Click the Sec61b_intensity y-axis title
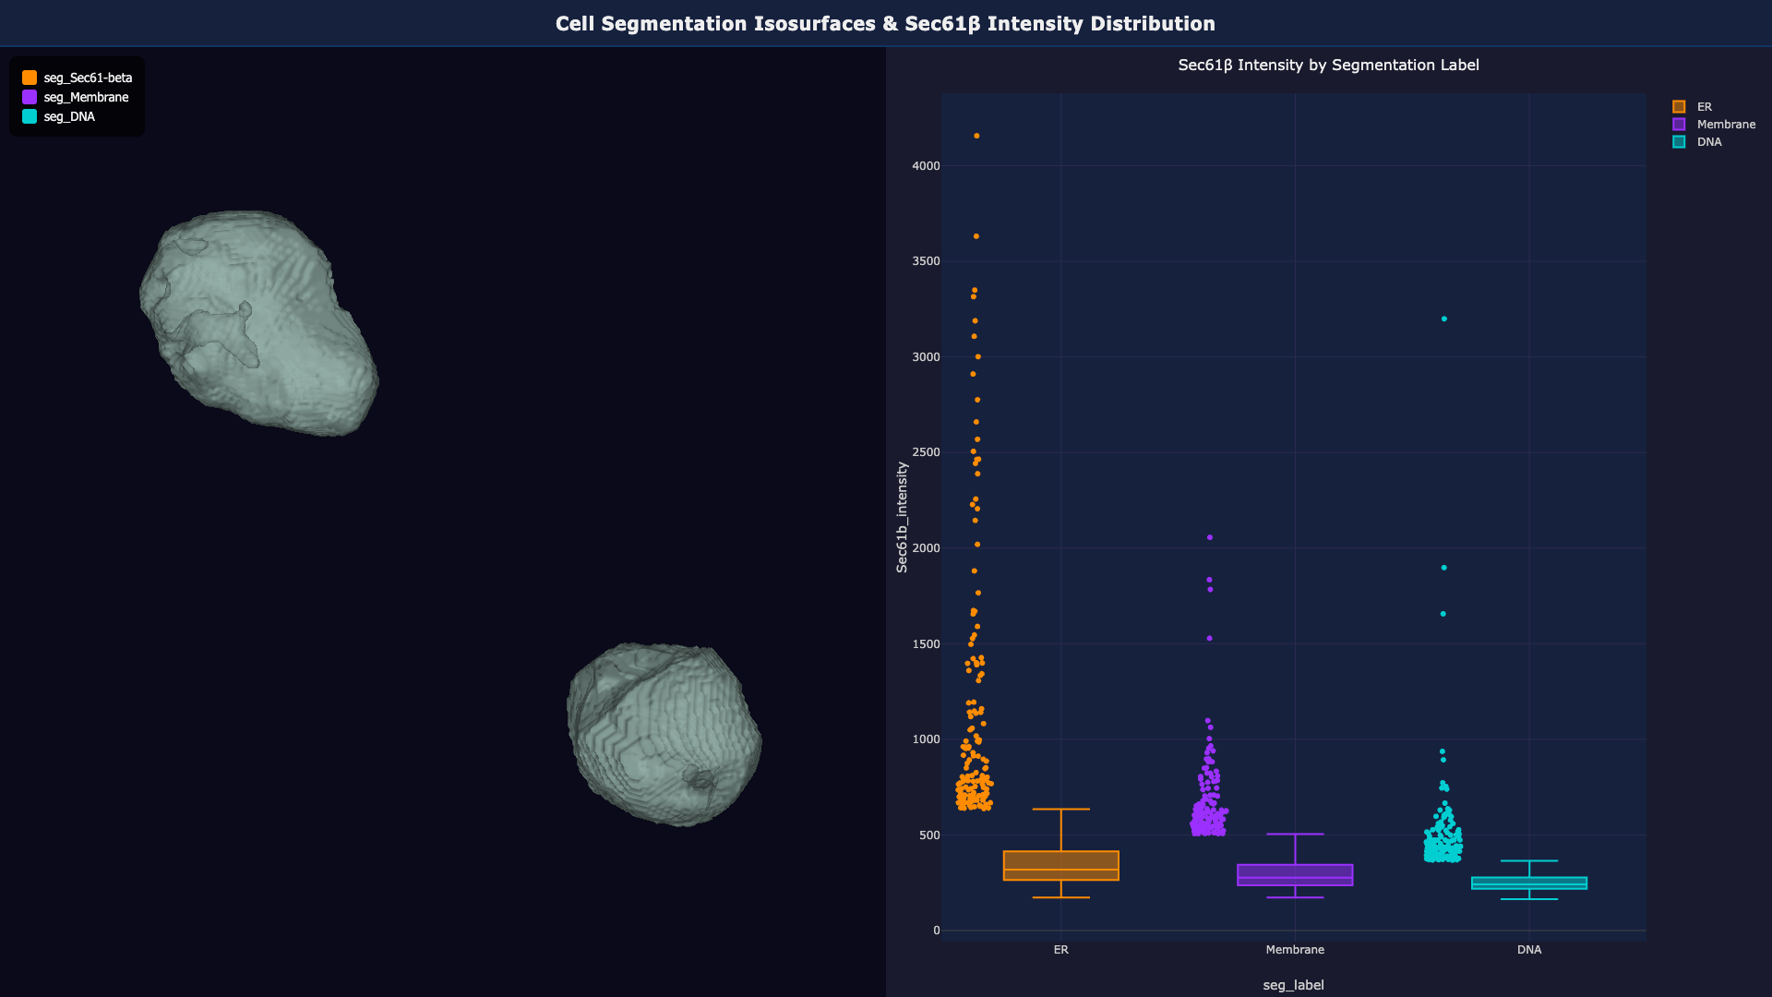The height and width of the screenshot is (997, 1772). tap(903, 517)
